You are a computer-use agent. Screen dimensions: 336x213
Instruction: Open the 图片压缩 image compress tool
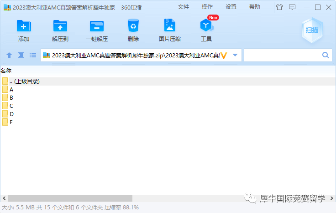tap(170, 25)
